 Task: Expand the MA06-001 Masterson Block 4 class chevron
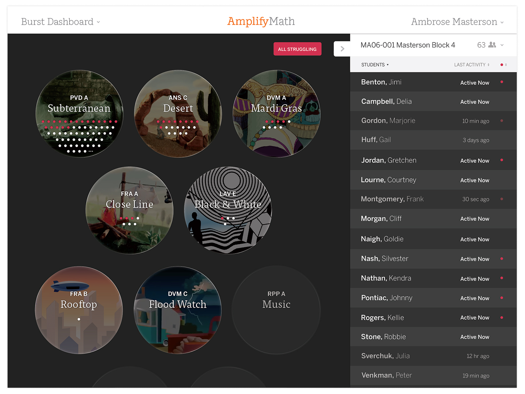click(502, 45)
